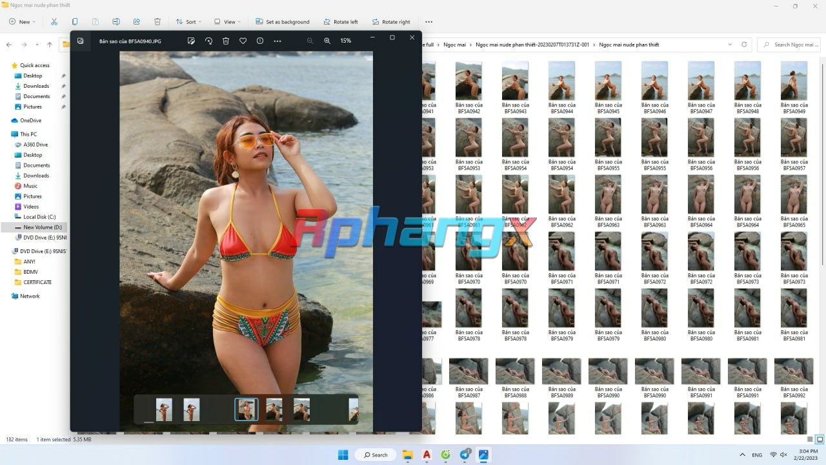Go back in File Explorer
This screenshot has width=826, height=465.
coord(8,45)
